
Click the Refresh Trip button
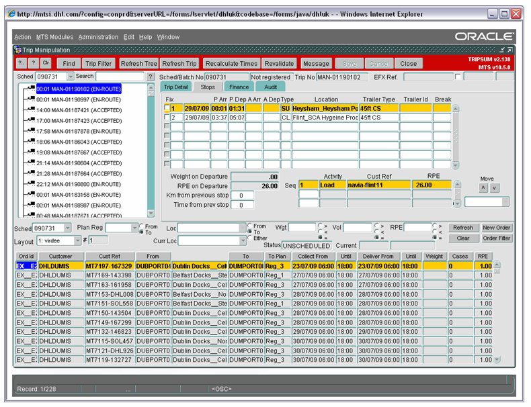tap(179, 63)
